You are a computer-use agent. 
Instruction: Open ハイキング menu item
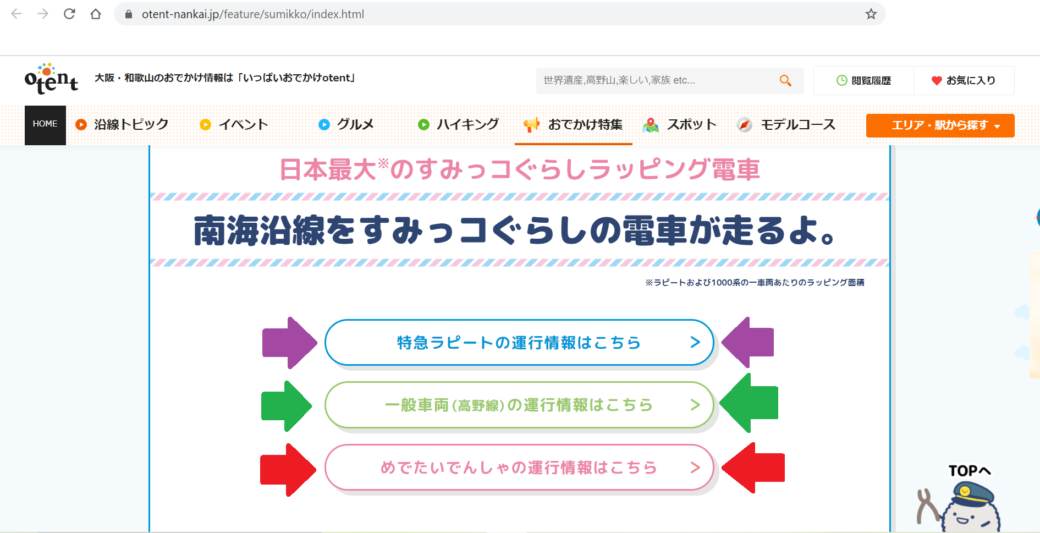pyautogui.click(x=458, y=124)
